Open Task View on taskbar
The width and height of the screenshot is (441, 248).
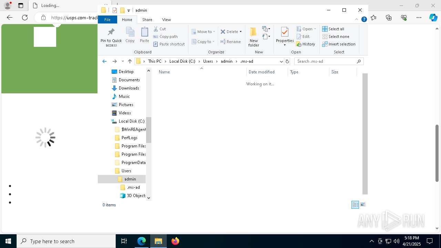point(124,241)
